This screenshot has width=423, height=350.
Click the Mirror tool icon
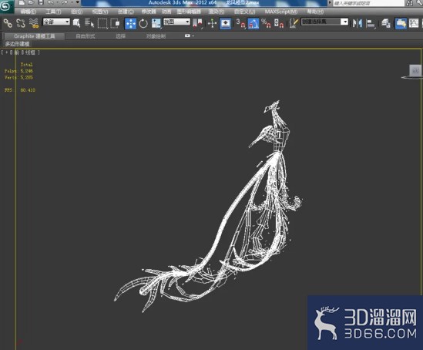pos(358,23)
